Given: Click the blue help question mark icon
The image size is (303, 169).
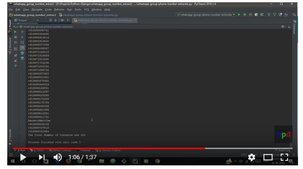Looking at the screenshot, I should click(15, 66).
